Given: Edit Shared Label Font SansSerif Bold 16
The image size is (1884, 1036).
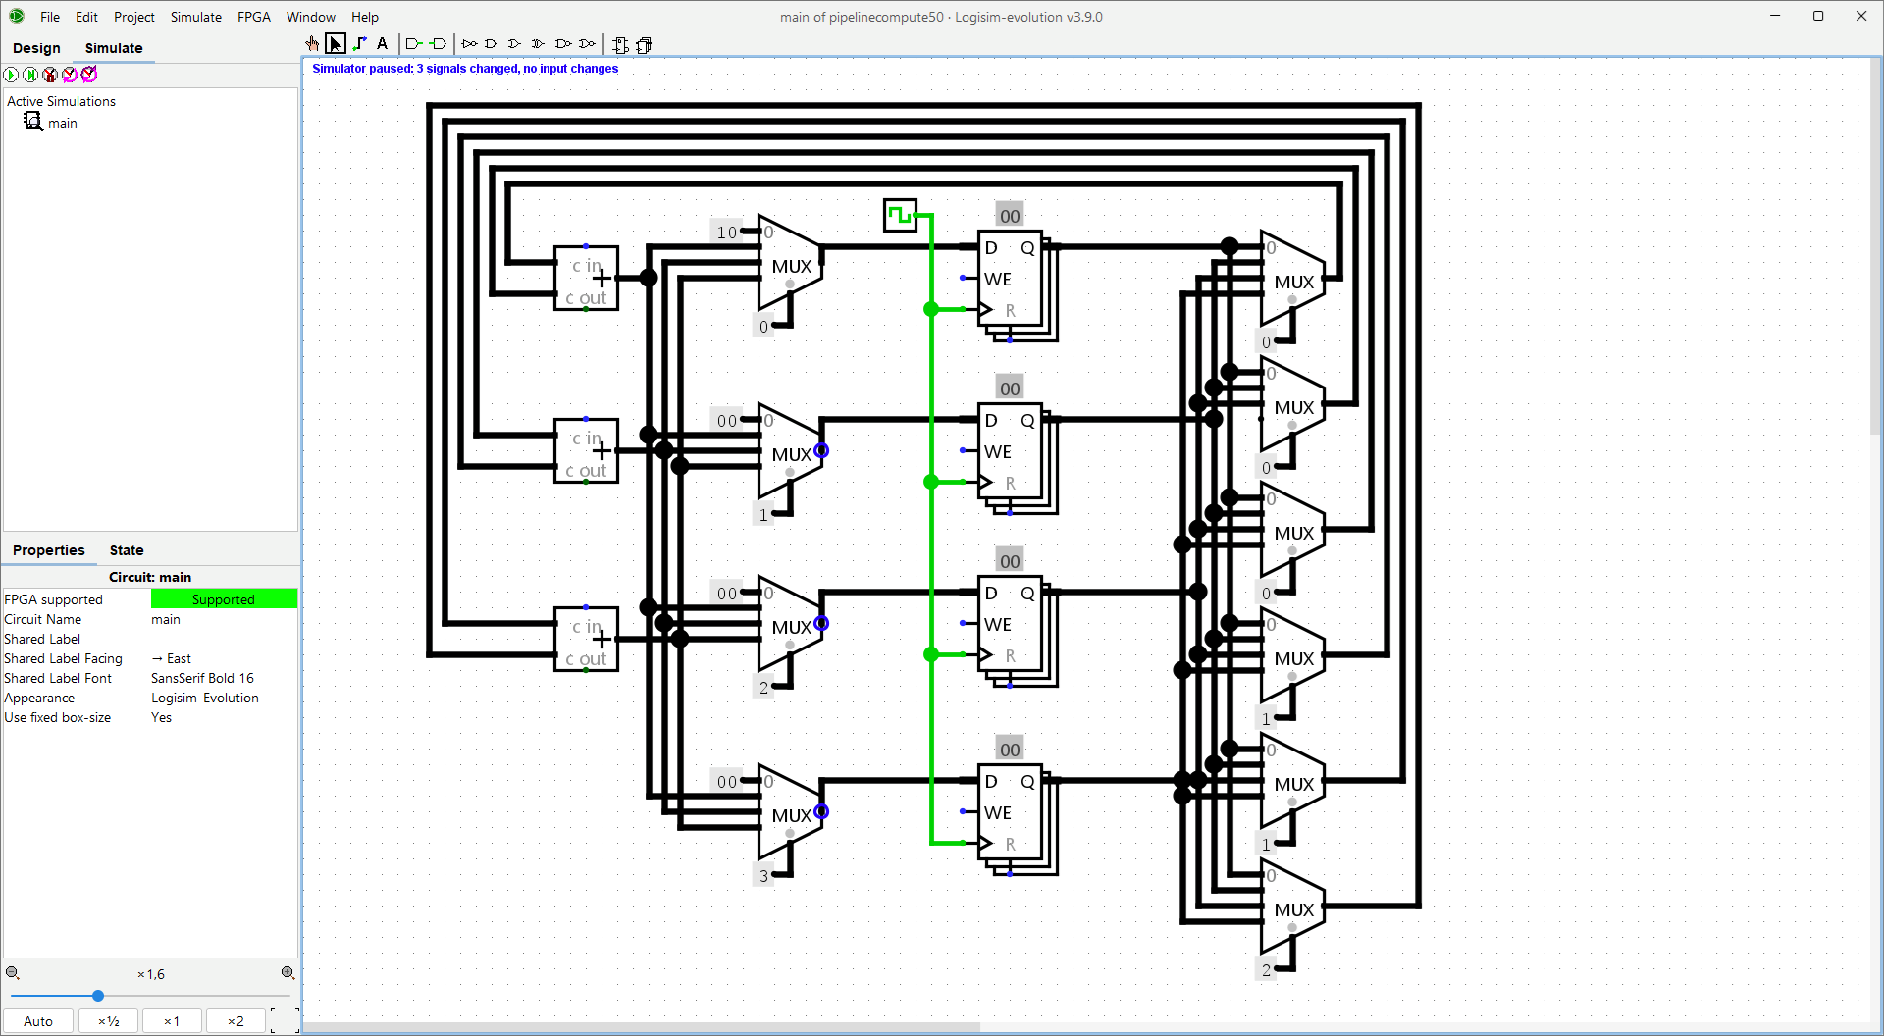Looking at the screenshot, I should point(224,678).
